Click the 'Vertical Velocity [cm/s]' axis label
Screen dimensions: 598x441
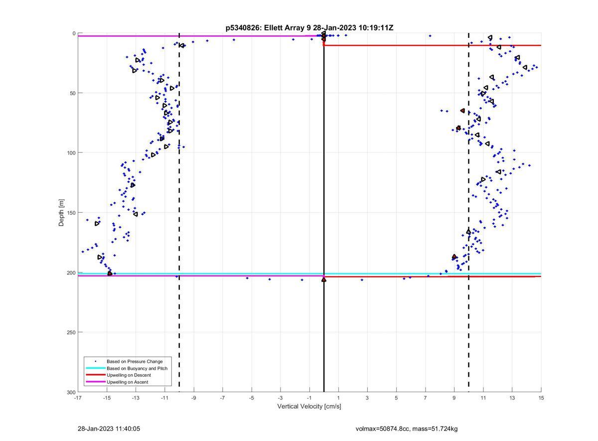point(309,407)
